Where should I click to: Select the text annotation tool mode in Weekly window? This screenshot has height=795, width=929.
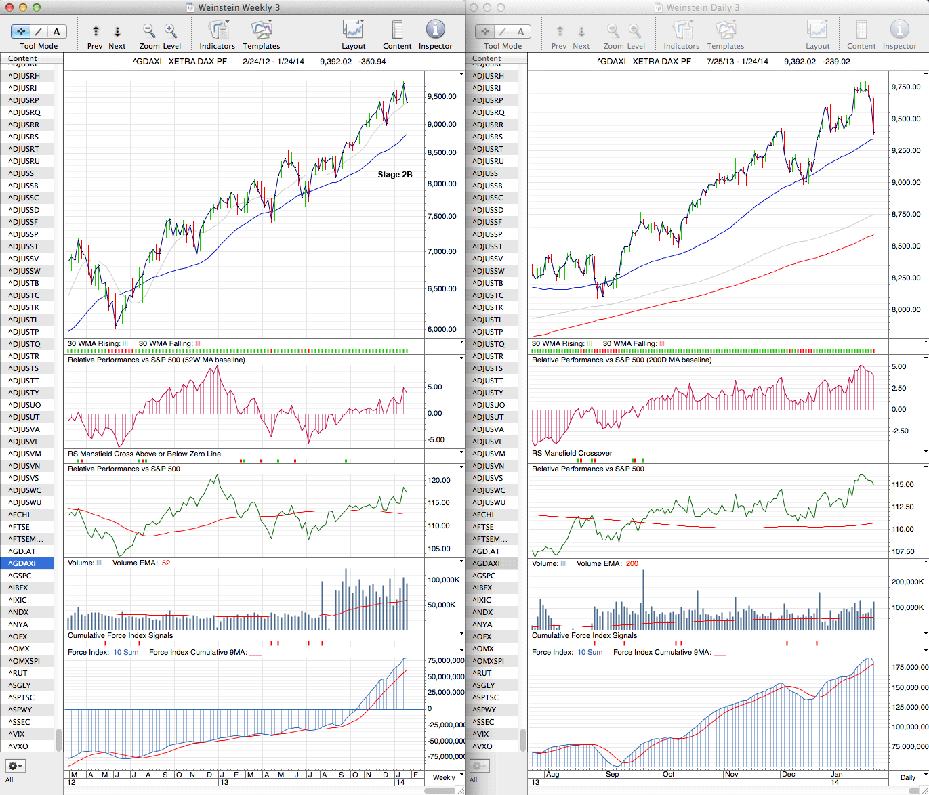click(57, 31)
